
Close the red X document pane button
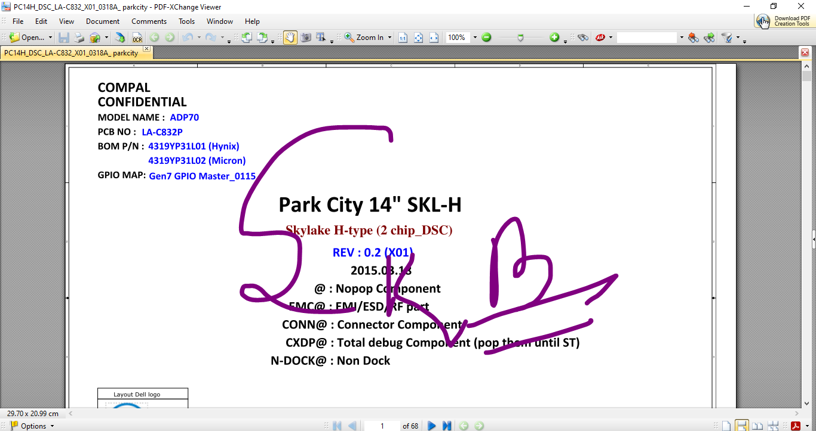805,53
